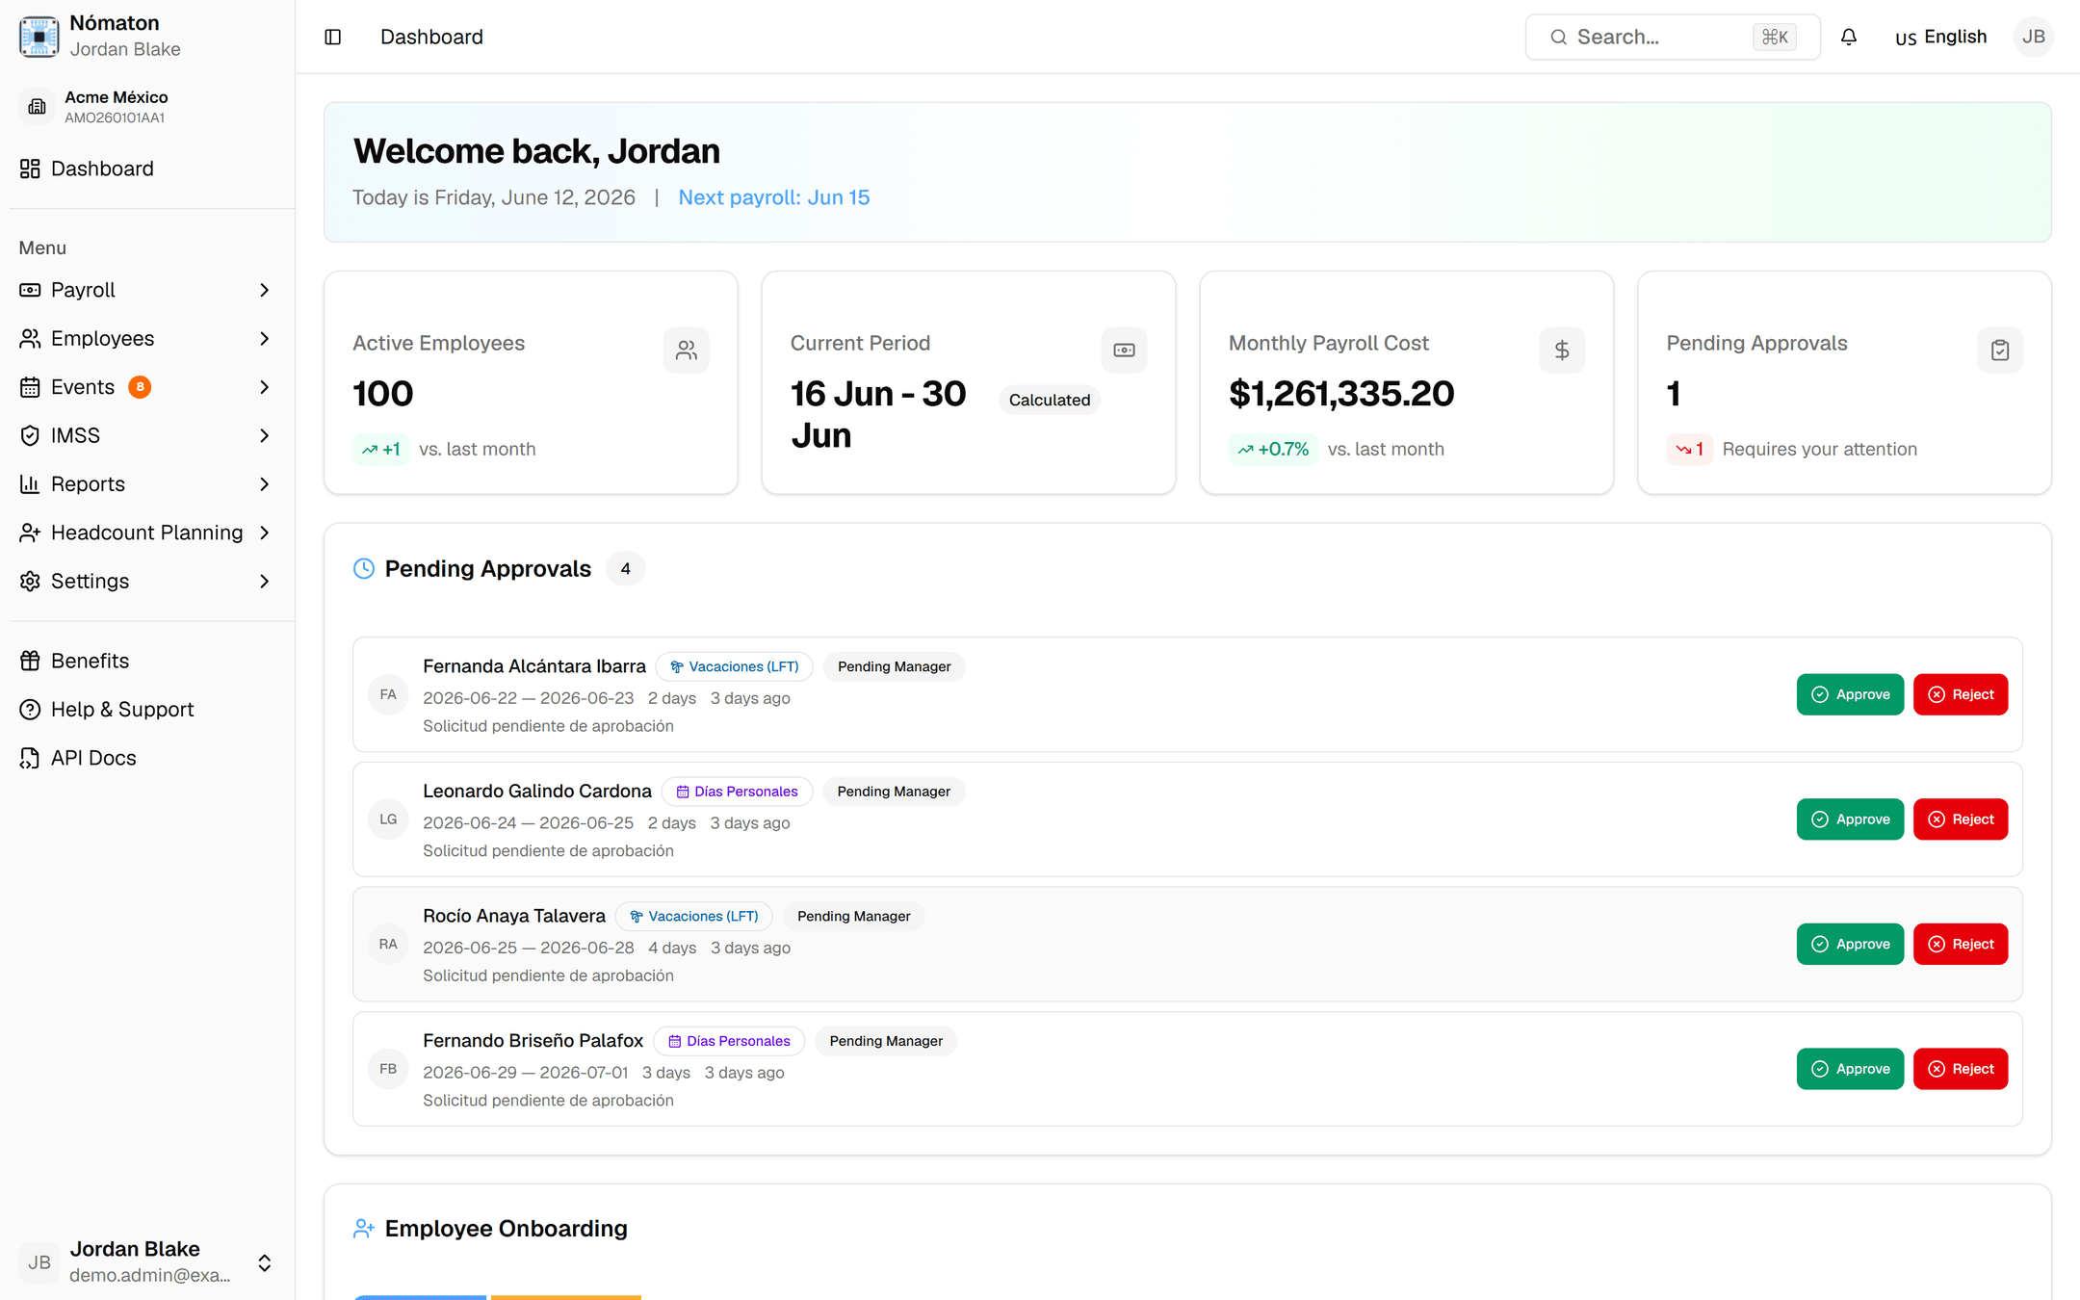2080x1300 pixels.
Task: Click the Active Employees people icon
Action: (687, 350)
